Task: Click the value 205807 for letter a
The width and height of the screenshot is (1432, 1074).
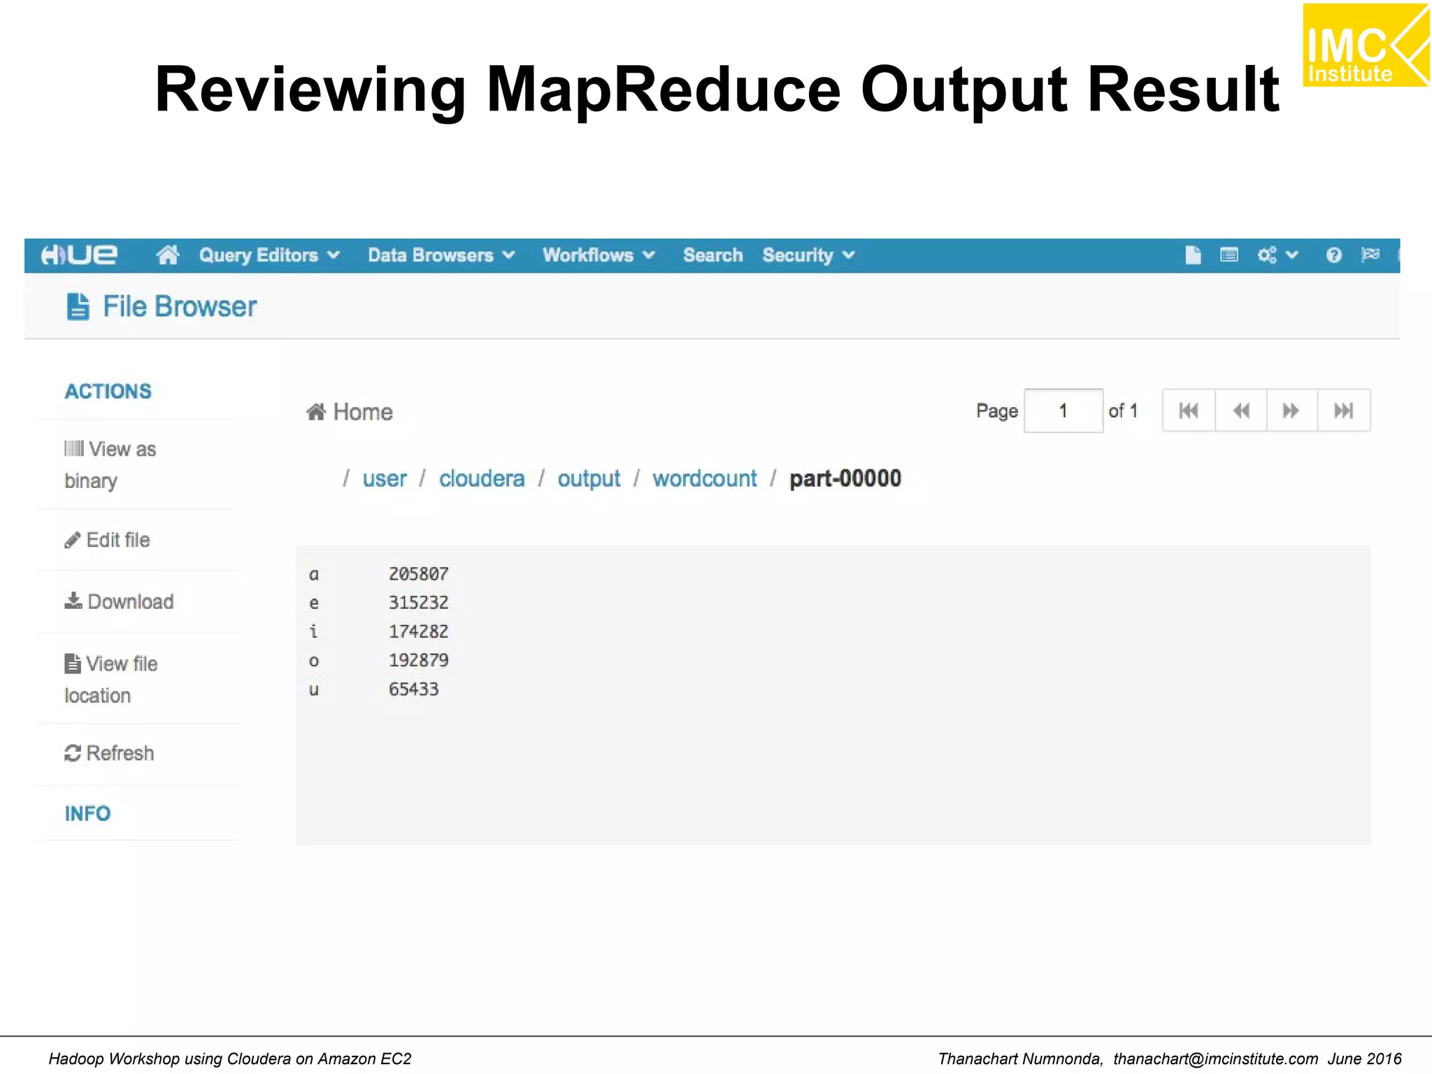Action: [x=418, y=574]
